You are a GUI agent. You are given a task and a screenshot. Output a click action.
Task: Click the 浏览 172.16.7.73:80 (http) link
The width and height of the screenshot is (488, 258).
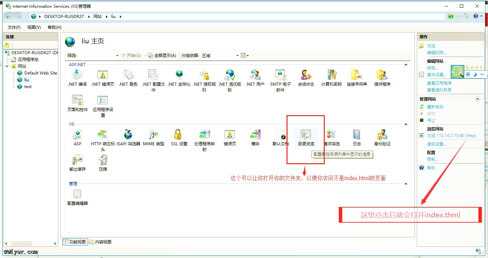click(451, 136)
